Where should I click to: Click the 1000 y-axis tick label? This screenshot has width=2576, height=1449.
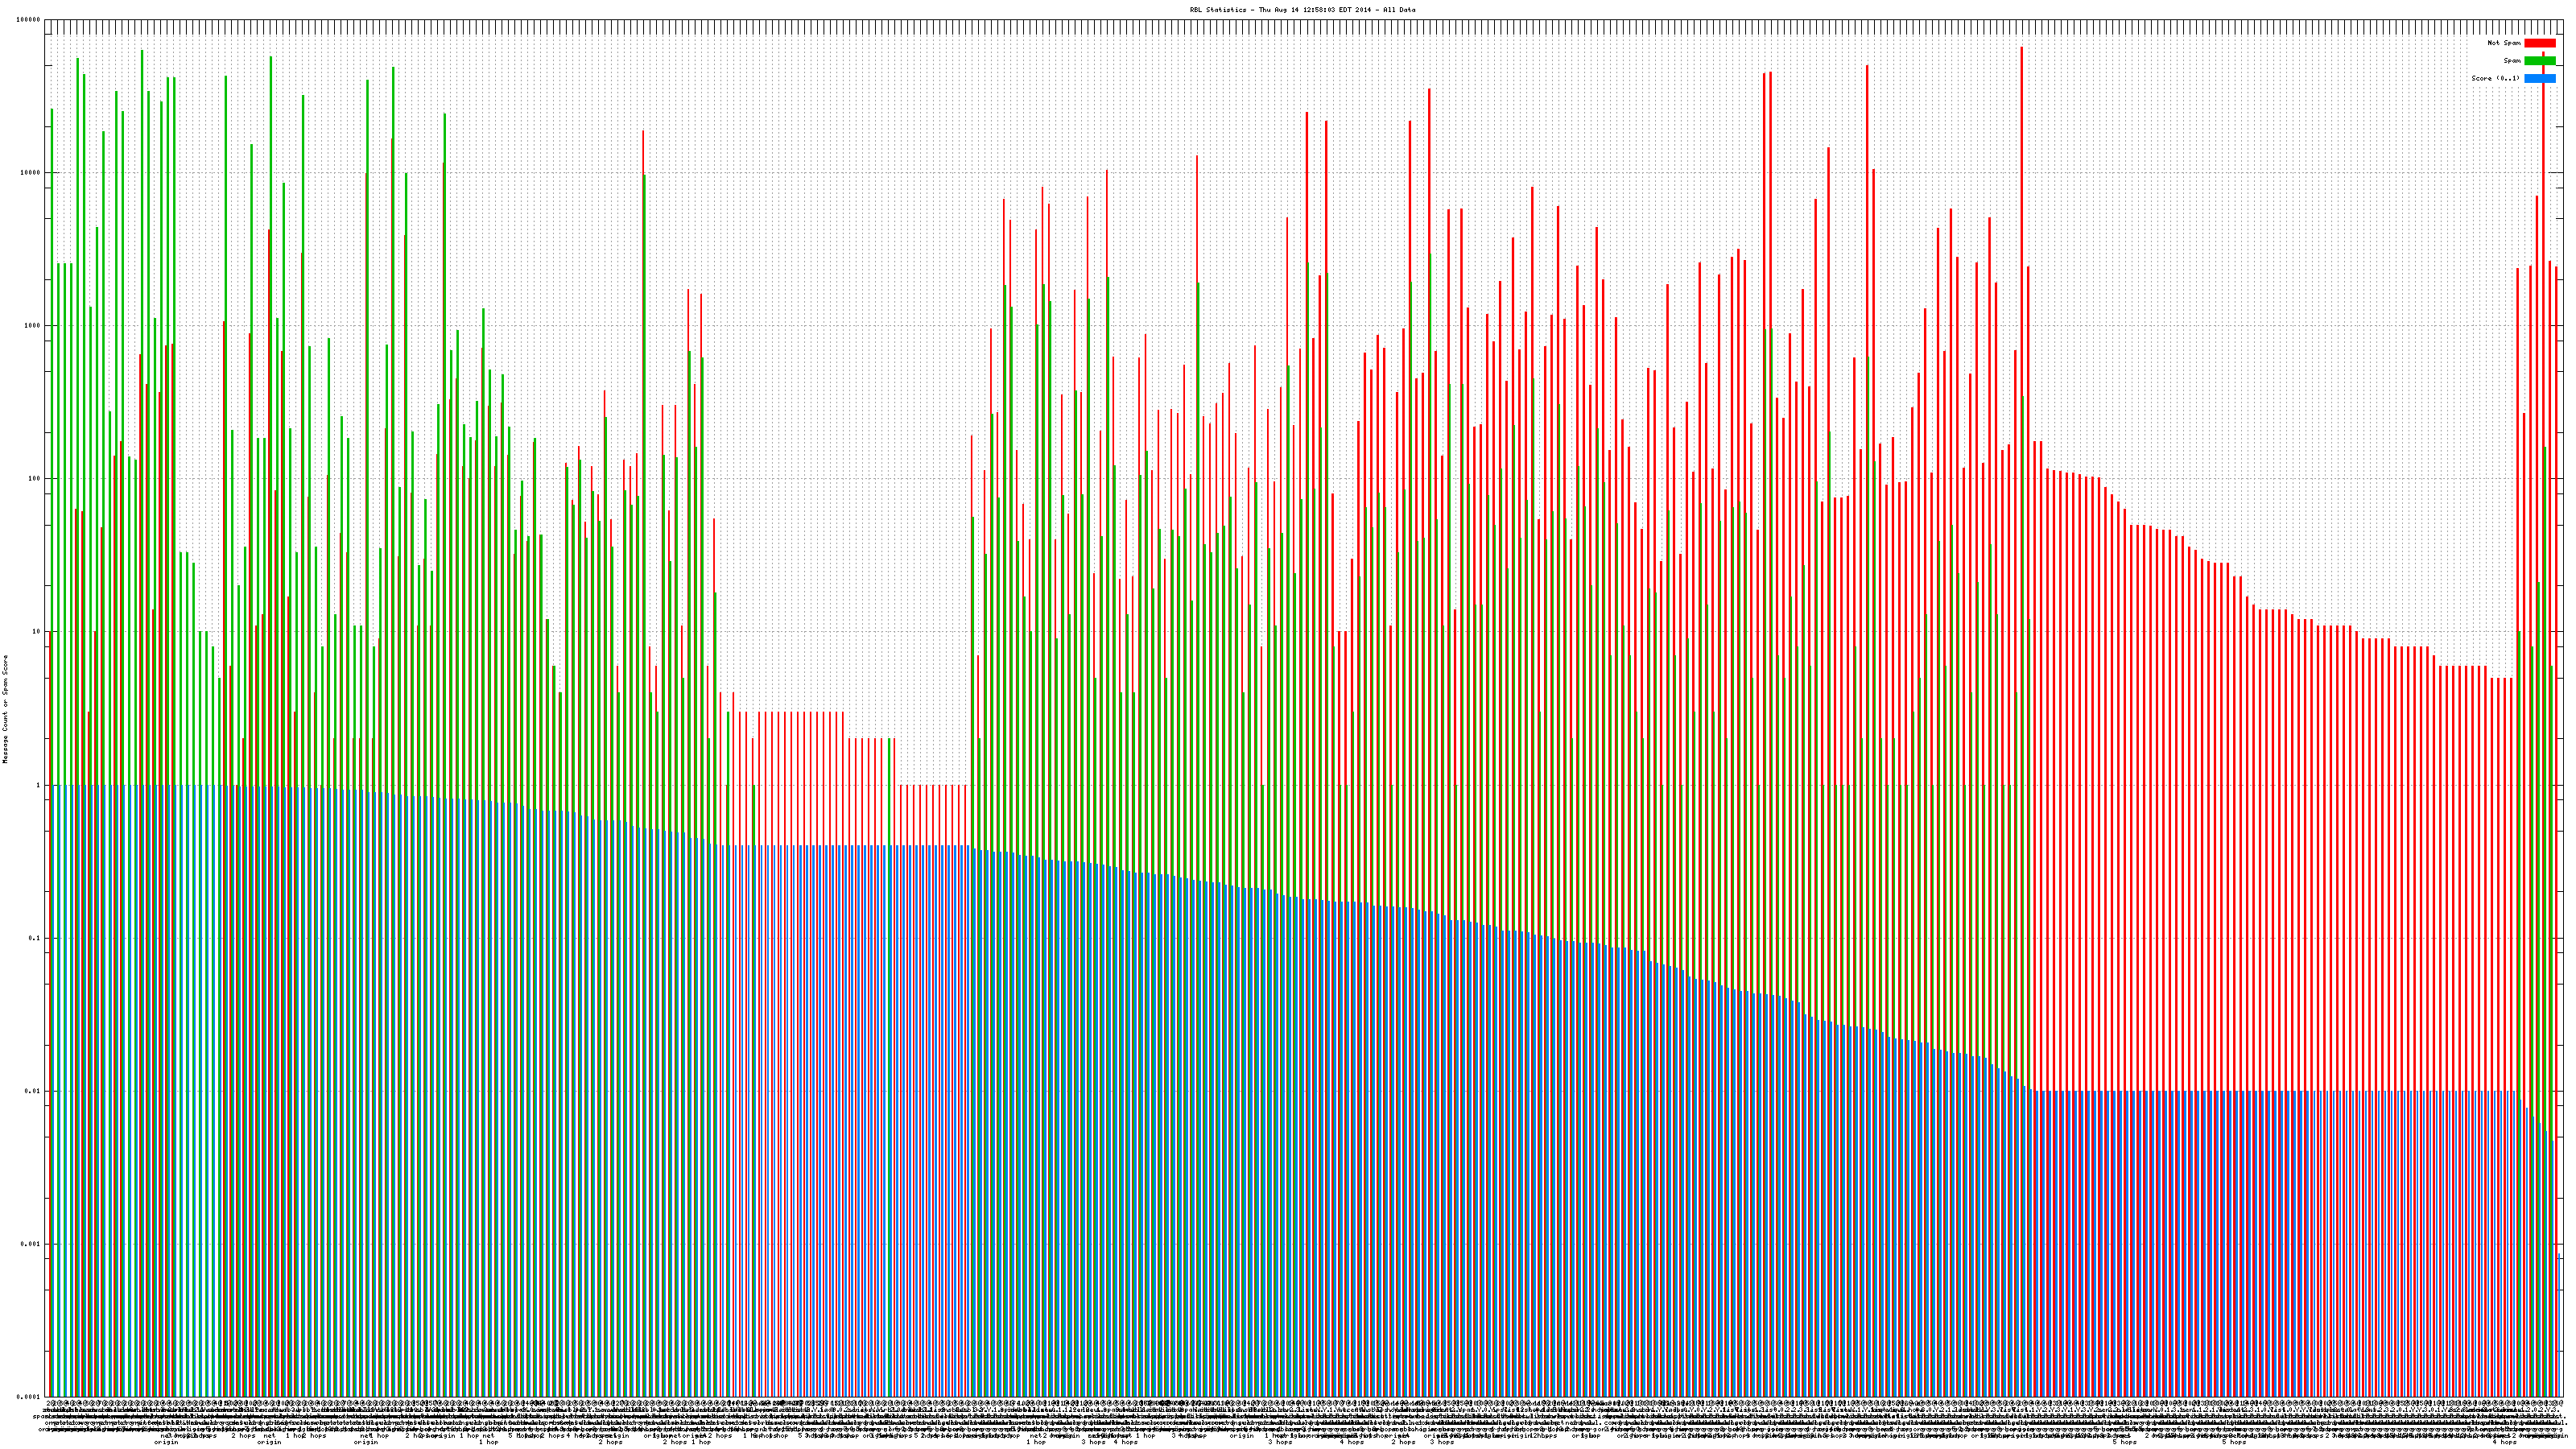[33, 326]
